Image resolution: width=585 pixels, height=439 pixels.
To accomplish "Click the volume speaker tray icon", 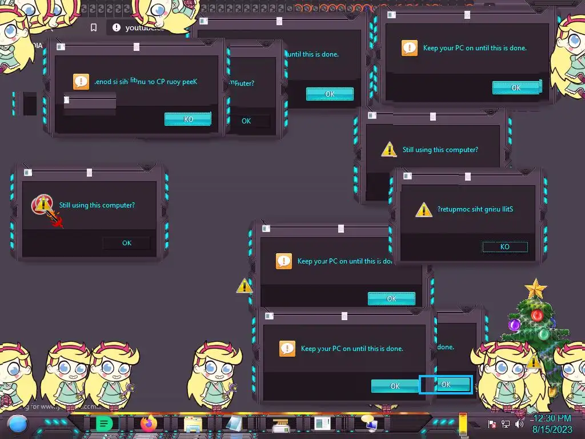I will pos(519,424).
